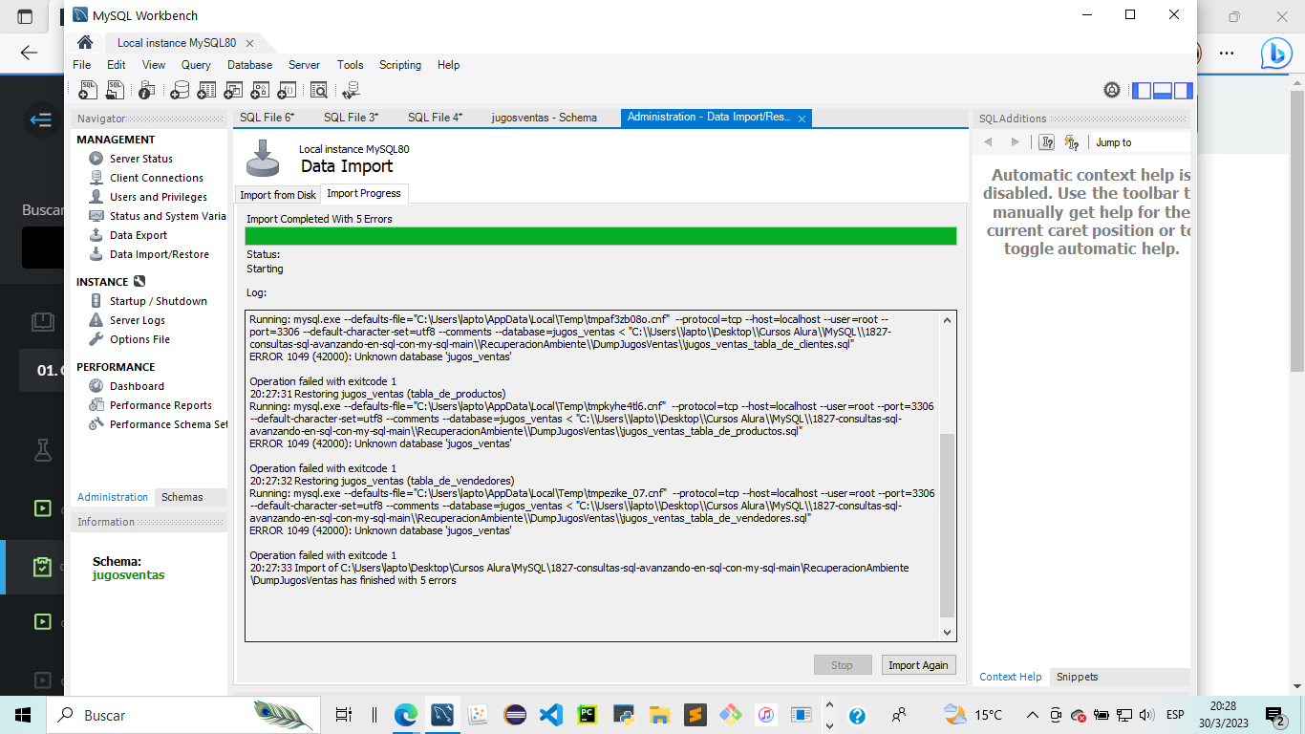Screen dimensions: 1305x734
Task: Select the Import Progress tab
Action: coord(364,193)
